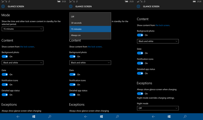Toggle Background photo on middle phone

pyautogui.click(x=73, y=56)
